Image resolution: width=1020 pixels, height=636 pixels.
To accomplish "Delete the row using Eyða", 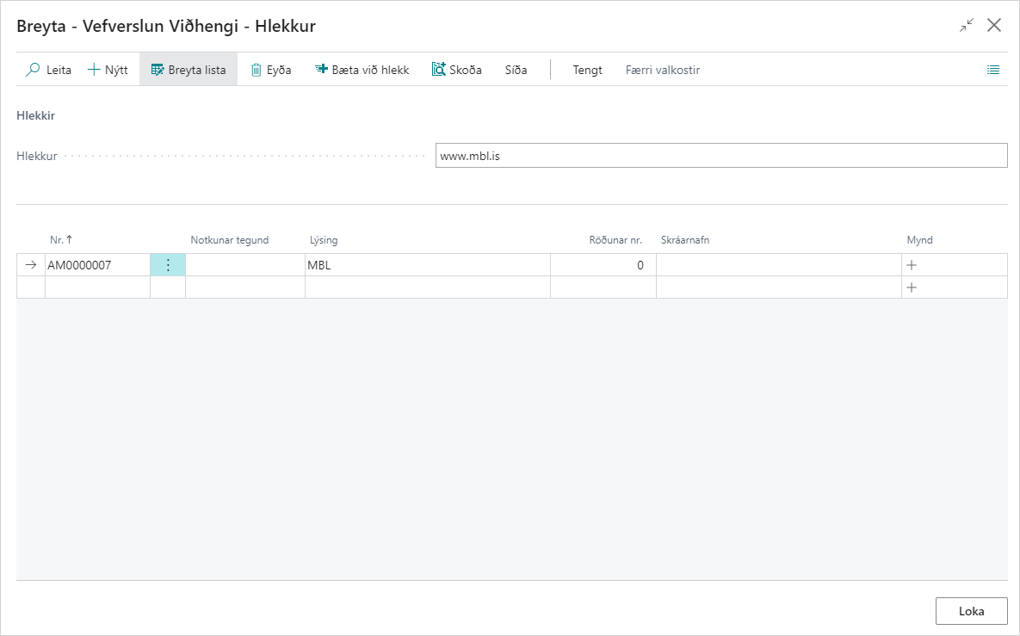I will pyautogui.click(x=270, y=70).
